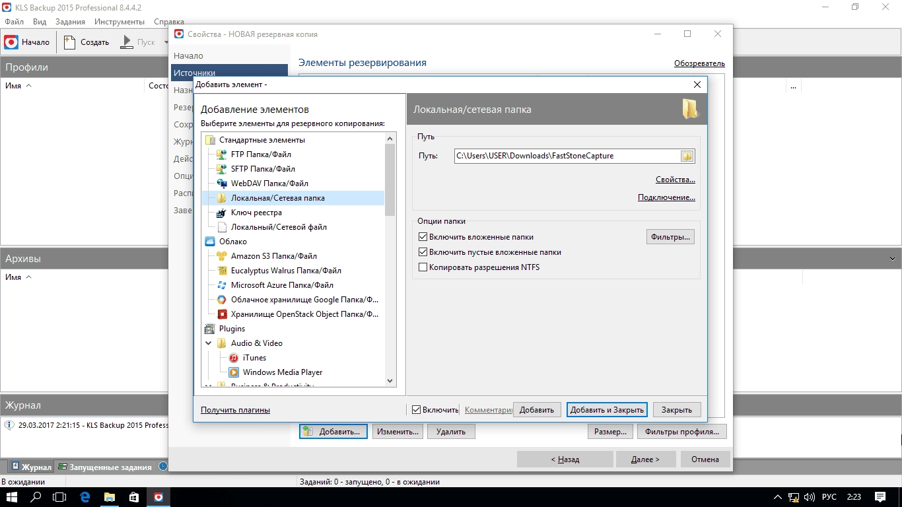Viewport: 902px width, 507px height.
Task: Open Edge from the Windows taskbar
Action: [85, 496]
